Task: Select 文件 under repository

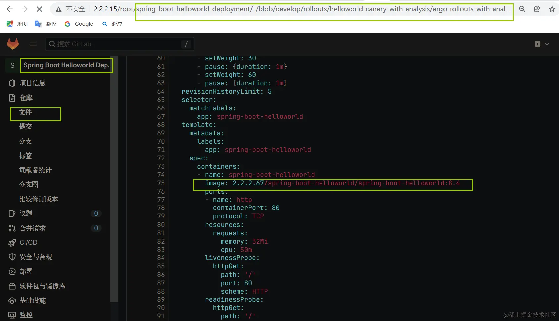Action: [25, 112]
